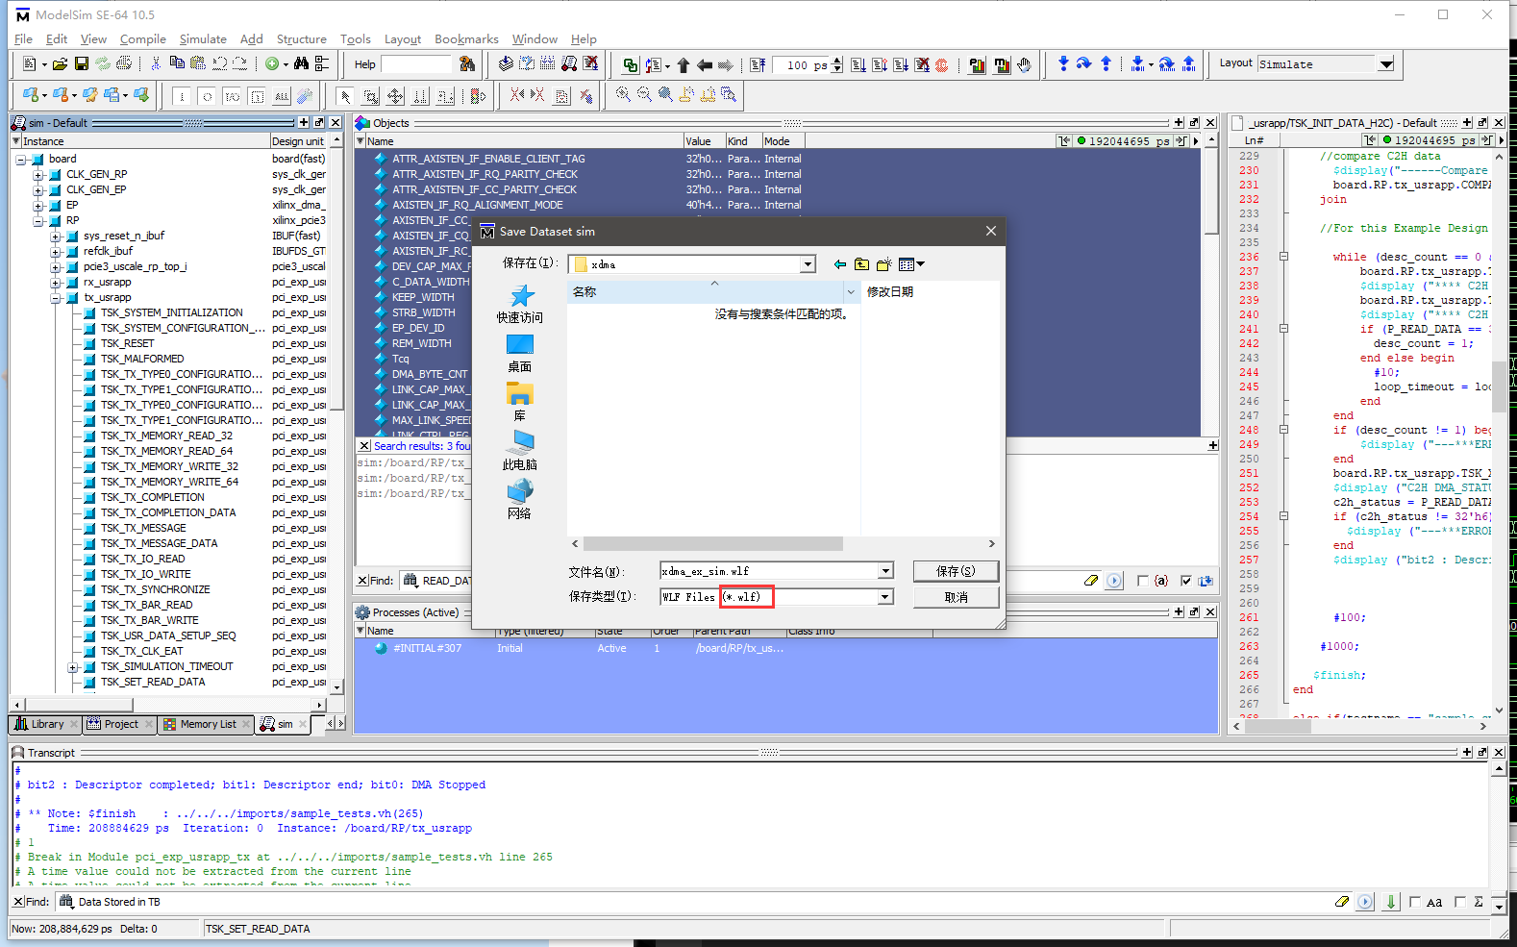Open the view menu dropdown in Save dialog
Image resolution: width=1517 pixels, height=947 pixels.
click(920, 264)
